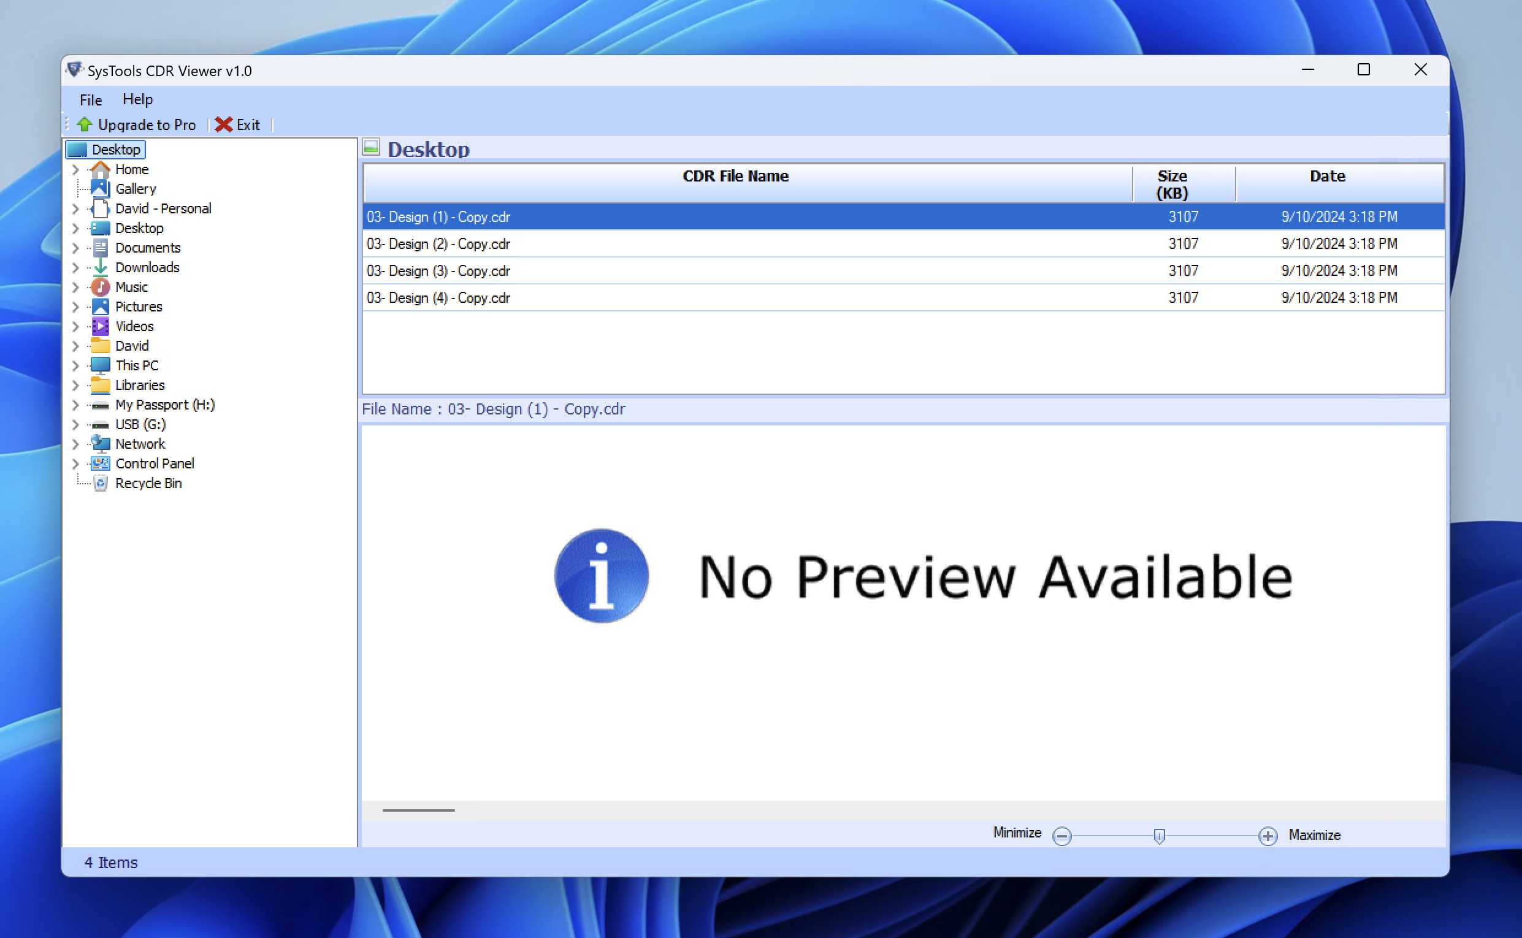Select the Recycle Bin tree label
The height and width of the screenshot is (938, 1522).
pyautogui.click(x=148, y=483)
